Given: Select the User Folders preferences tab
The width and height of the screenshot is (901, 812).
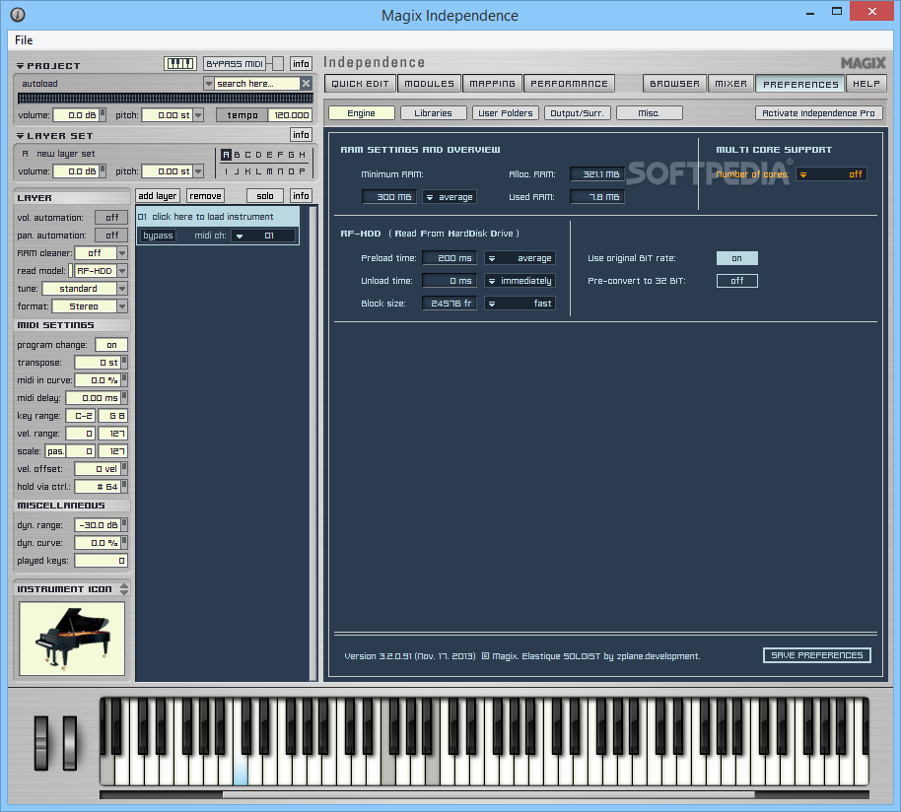Looking at the screenshot, I should 506,113.
